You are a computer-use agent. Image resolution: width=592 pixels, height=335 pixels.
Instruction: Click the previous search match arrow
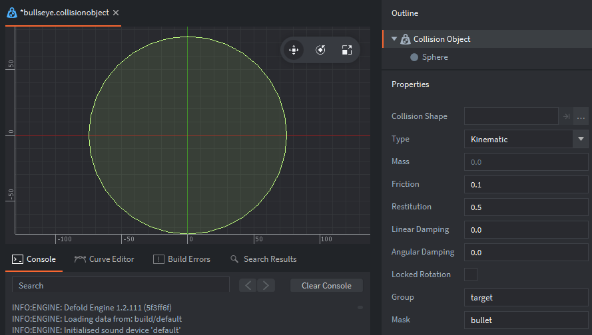click(x=248, y=285)
